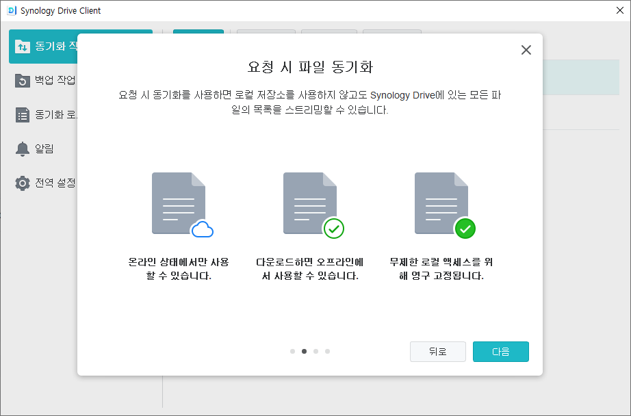This screenshot has width=631, height=416.
Task: Close the 요청 시 파일 동기화 dialog
Action: 526,50
